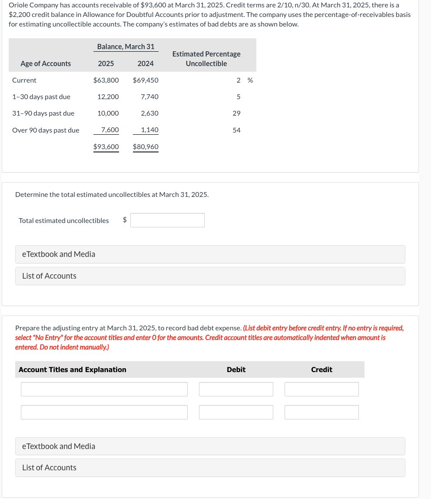Image resolution: width=431 pixels, height=499 pixels.
Task: Select the Debit amount field in row two
Action: point(236,412)
